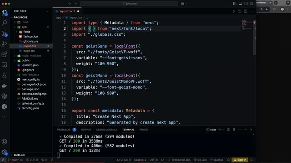
Task: Switch to the PROBLEMS tab
Action: (64, 129)
